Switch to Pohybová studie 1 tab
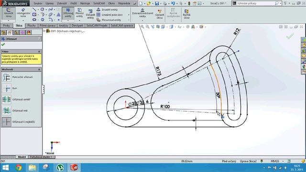 [41, 157]
